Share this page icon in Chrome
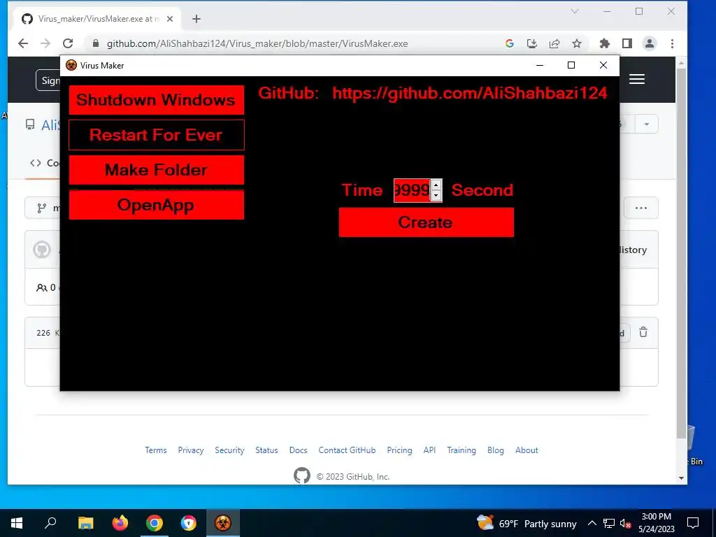 click(x=554, y=43)
